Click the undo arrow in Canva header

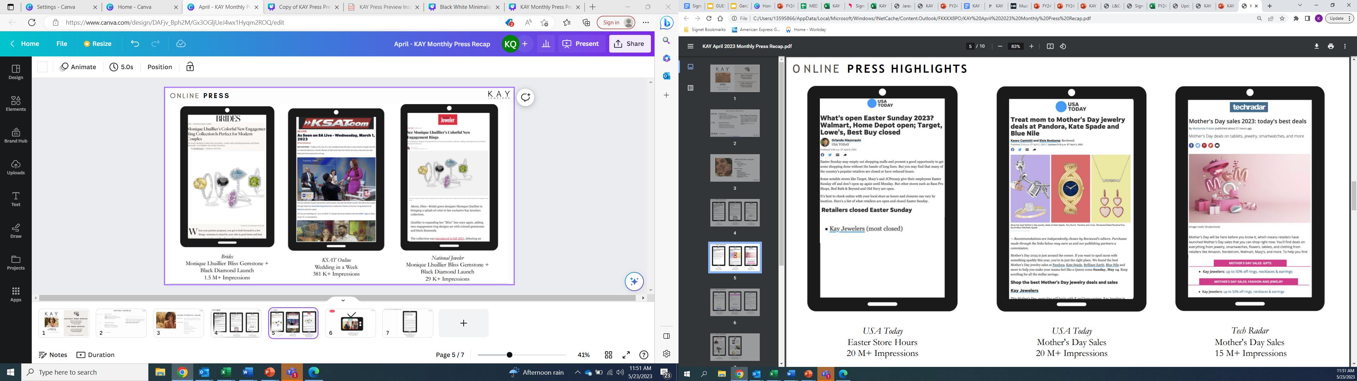(135, 44)
